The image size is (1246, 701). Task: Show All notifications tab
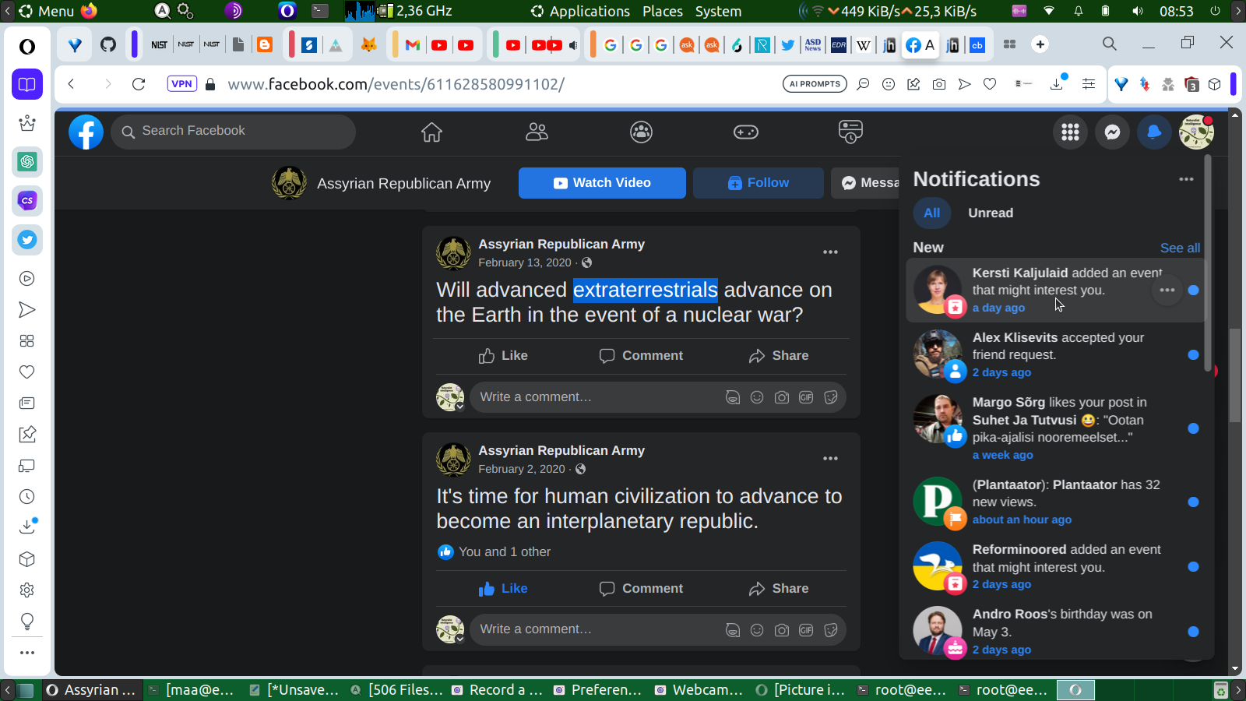[x=932, y=213]
